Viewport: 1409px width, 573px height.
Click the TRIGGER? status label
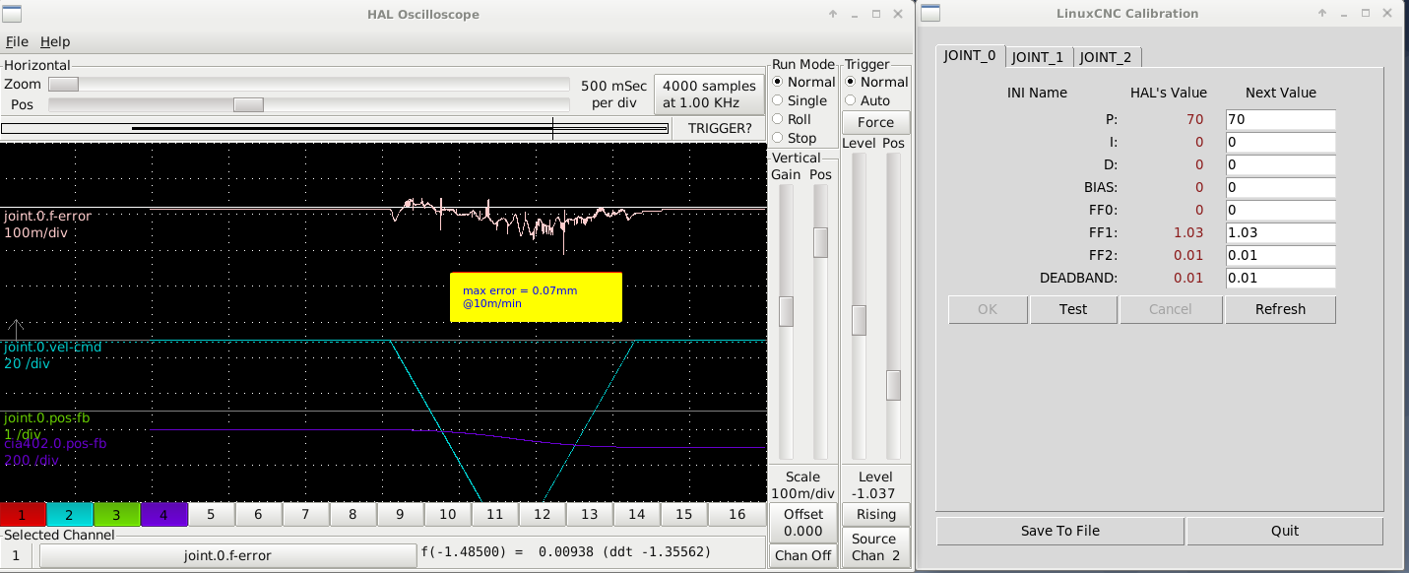pyautogui.click(x=720, y=128)
